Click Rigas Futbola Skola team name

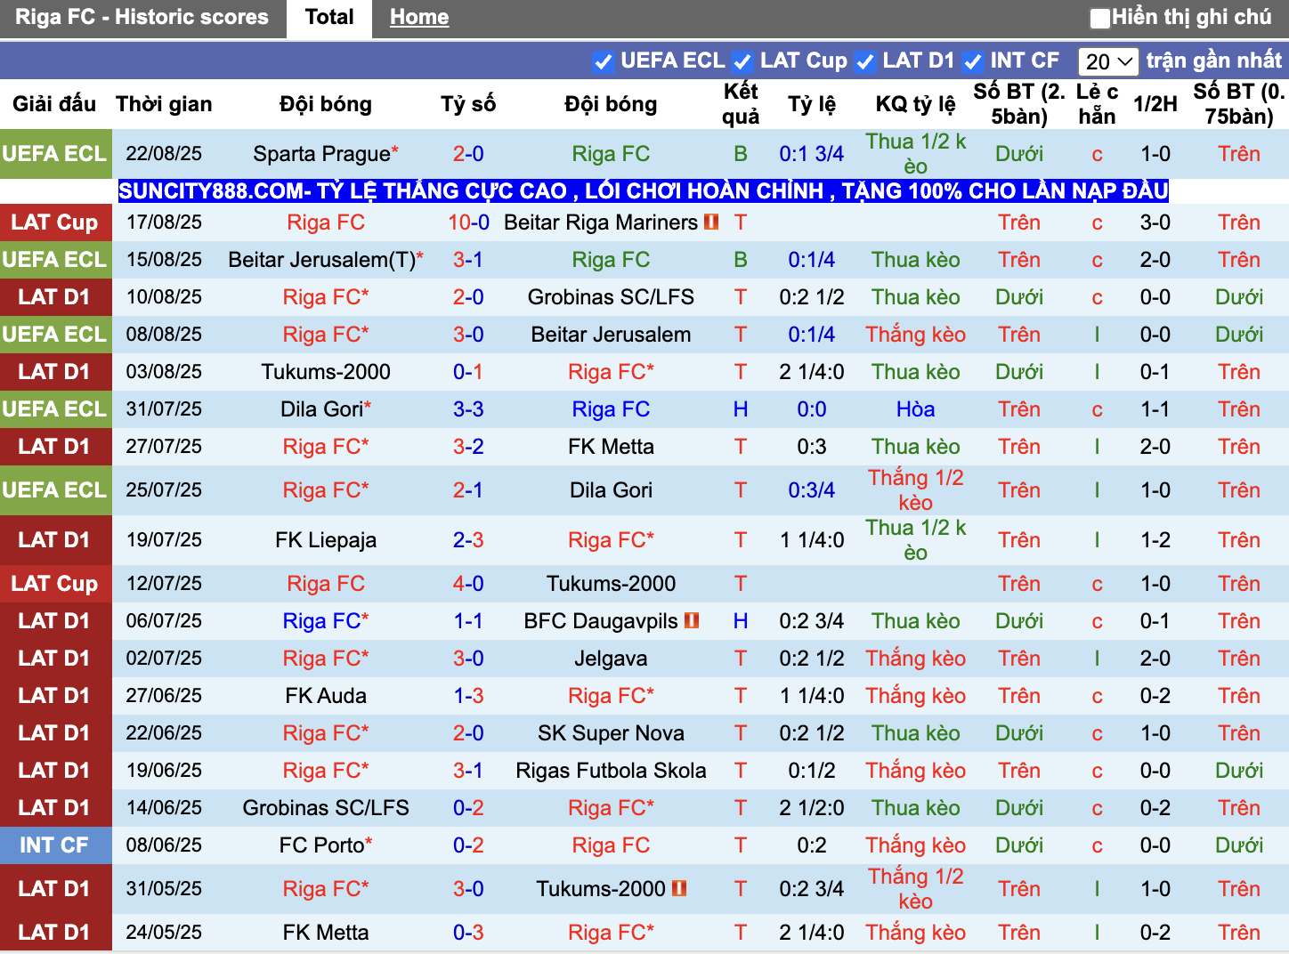pyautogui.click(x=611, y=771)
